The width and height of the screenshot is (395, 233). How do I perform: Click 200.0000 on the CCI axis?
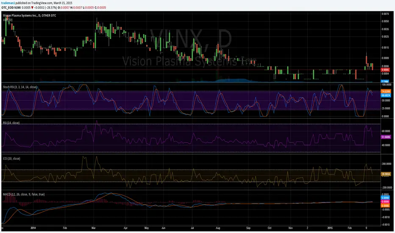point(387,164)
